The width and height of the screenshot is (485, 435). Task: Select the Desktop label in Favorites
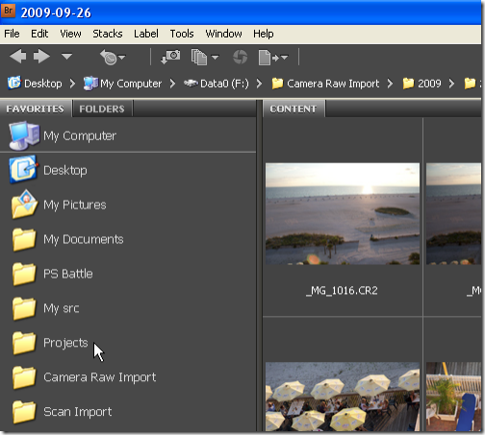click(x=65, y=170)
